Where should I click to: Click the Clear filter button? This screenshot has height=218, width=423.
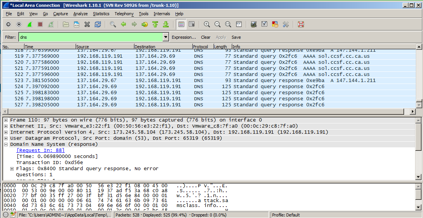pos(206,37)
